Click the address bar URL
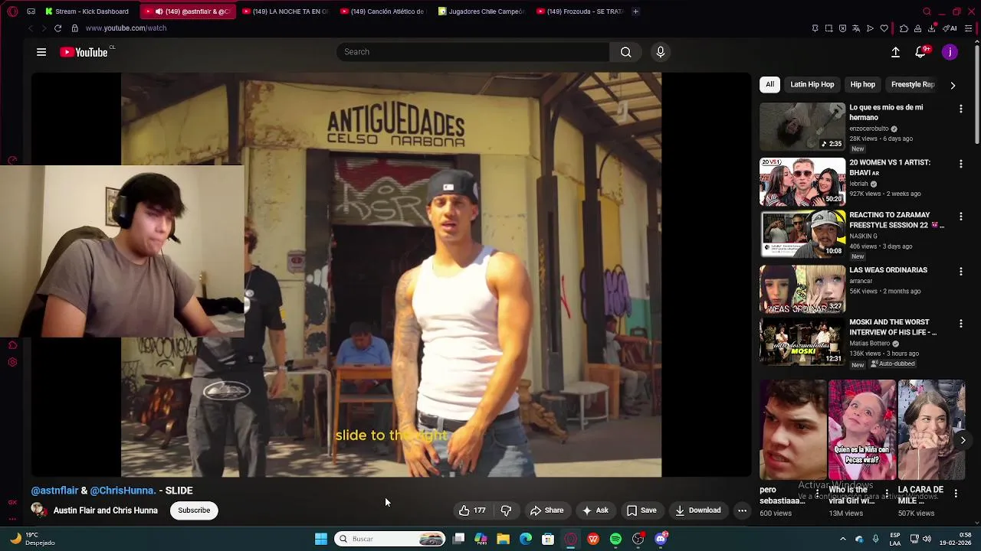The image size is (981, 551). 126,28
